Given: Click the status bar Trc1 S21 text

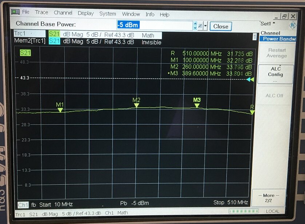Looking at the screenshot, I should (27, 215).
